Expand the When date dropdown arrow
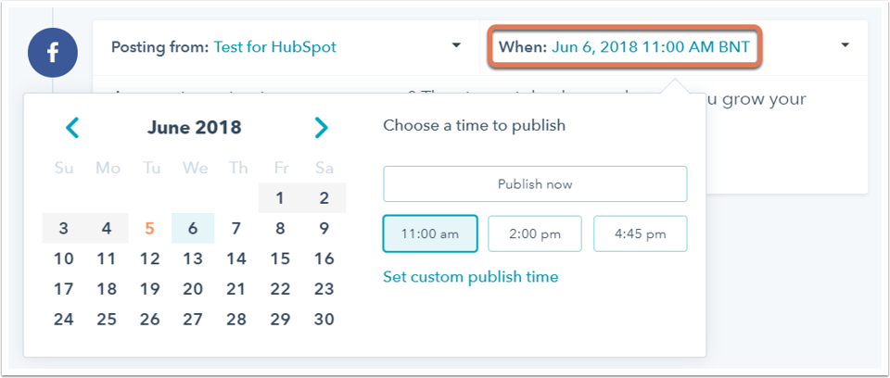890x378 pixels. [845, 45]
